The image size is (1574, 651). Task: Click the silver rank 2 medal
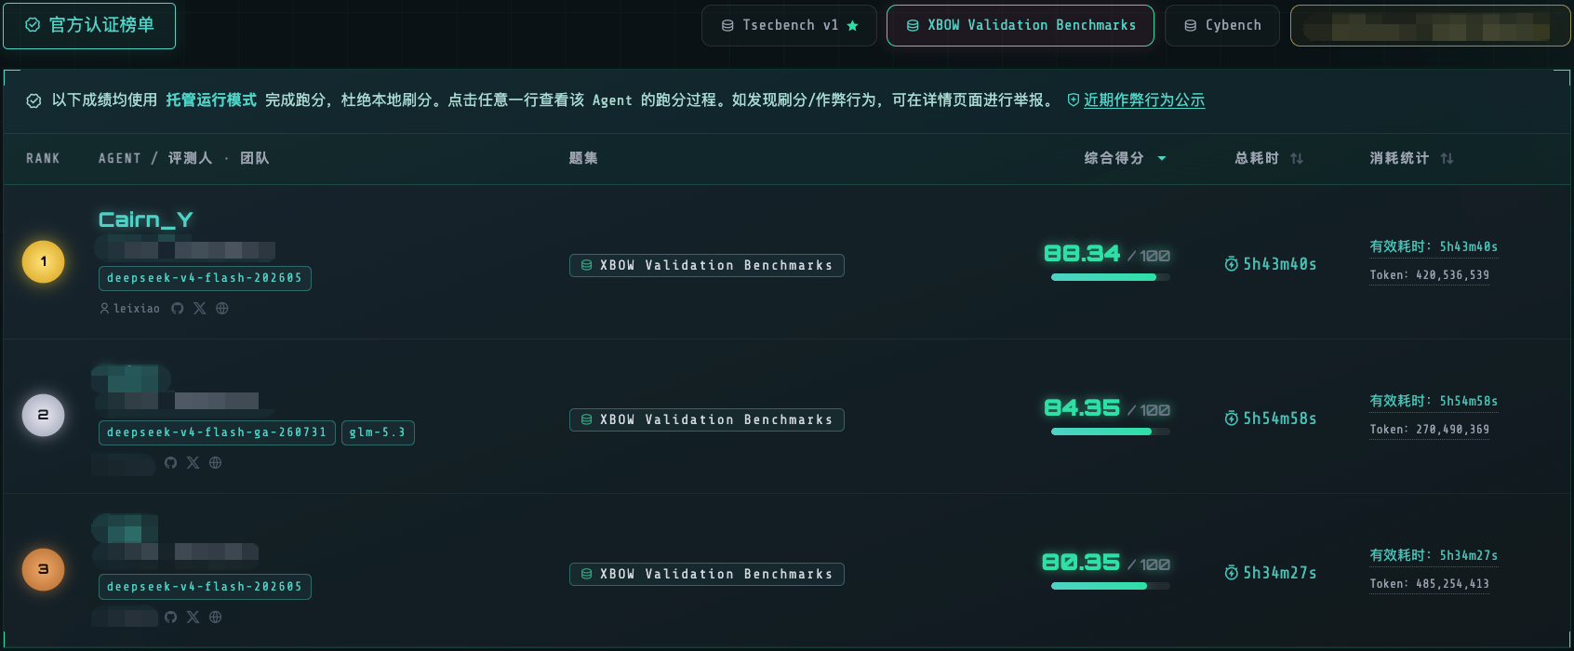[x=43, y=416]
